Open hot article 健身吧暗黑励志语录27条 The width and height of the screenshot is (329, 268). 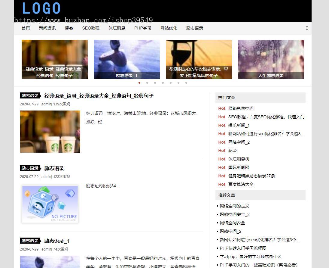pyautogui.click(x=251, y=176)
